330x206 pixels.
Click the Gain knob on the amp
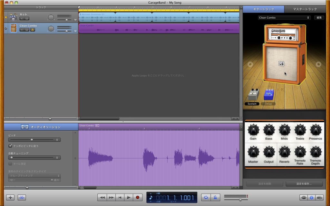click(253, 130)
